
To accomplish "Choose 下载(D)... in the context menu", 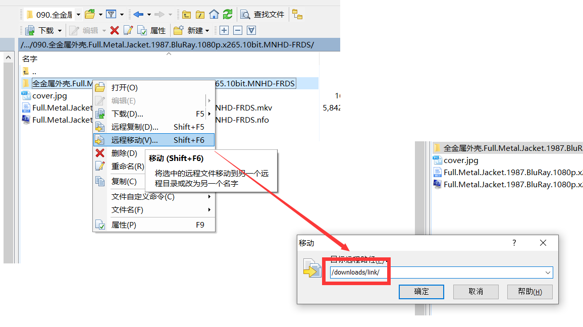I will (x=154, y=114).
